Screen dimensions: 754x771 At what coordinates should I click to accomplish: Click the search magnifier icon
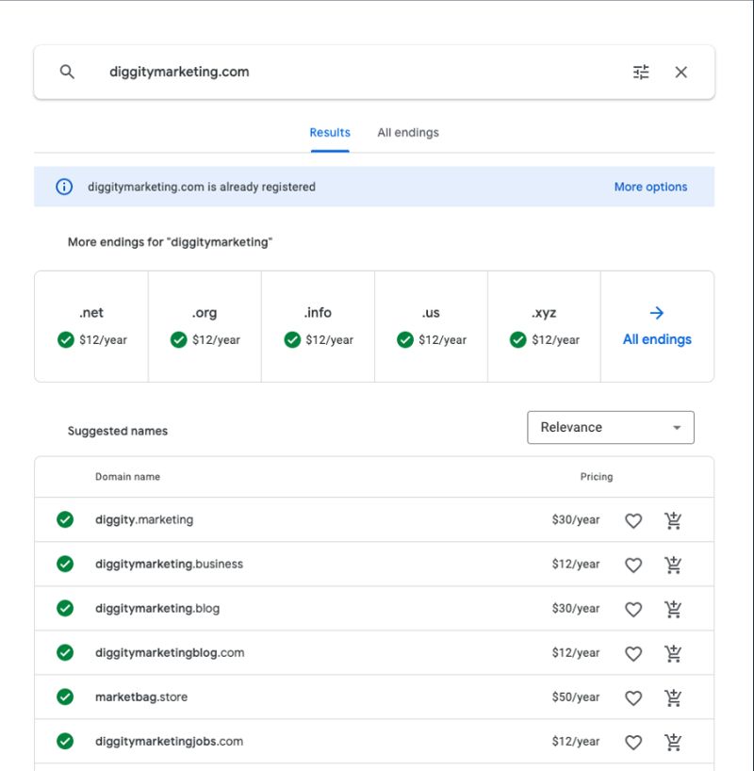67,72
